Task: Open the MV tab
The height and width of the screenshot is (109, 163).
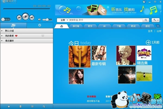Action: click(105, 26)
